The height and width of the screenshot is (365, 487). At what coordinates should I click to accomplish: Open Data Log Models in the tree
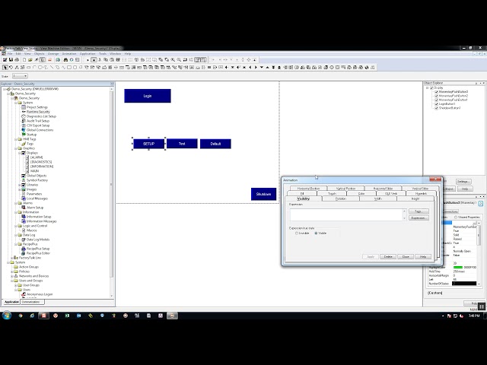point(38,240)
